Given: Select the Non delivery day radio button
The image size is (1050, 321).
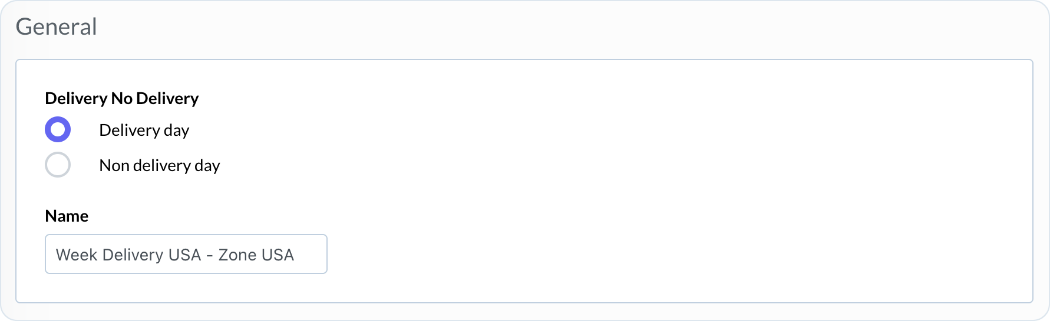Looking at the screenshot, I should tap(58, 165).
